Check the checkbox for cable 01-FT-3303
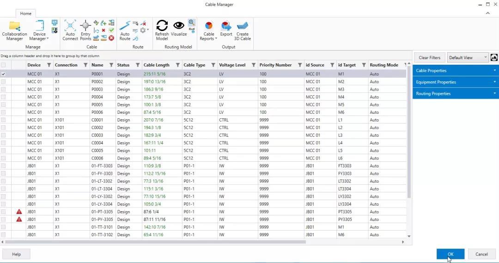The image size is (499, 263). click(x=3, y=165)
